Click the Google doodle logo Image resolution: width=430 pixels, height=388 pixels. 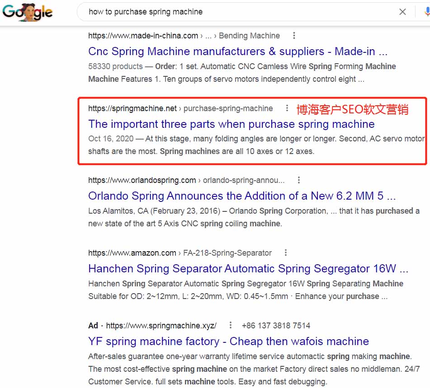pyautogui.click(x=28, y=12)
